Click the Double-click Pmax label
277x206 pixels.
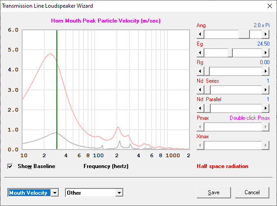tap(249, 118)
